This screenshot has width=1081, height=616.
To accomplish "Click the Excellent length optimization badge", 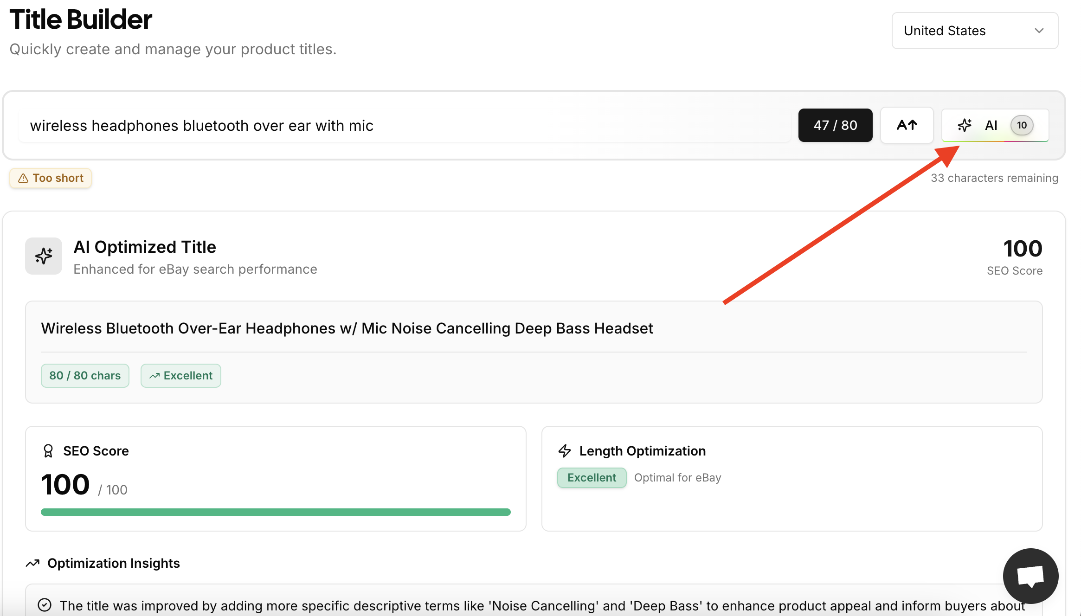I will [x=592, y=478].
